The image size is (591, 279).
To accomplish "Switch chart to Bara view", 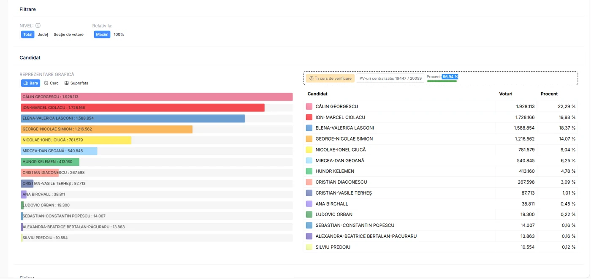I will [31, 83].
